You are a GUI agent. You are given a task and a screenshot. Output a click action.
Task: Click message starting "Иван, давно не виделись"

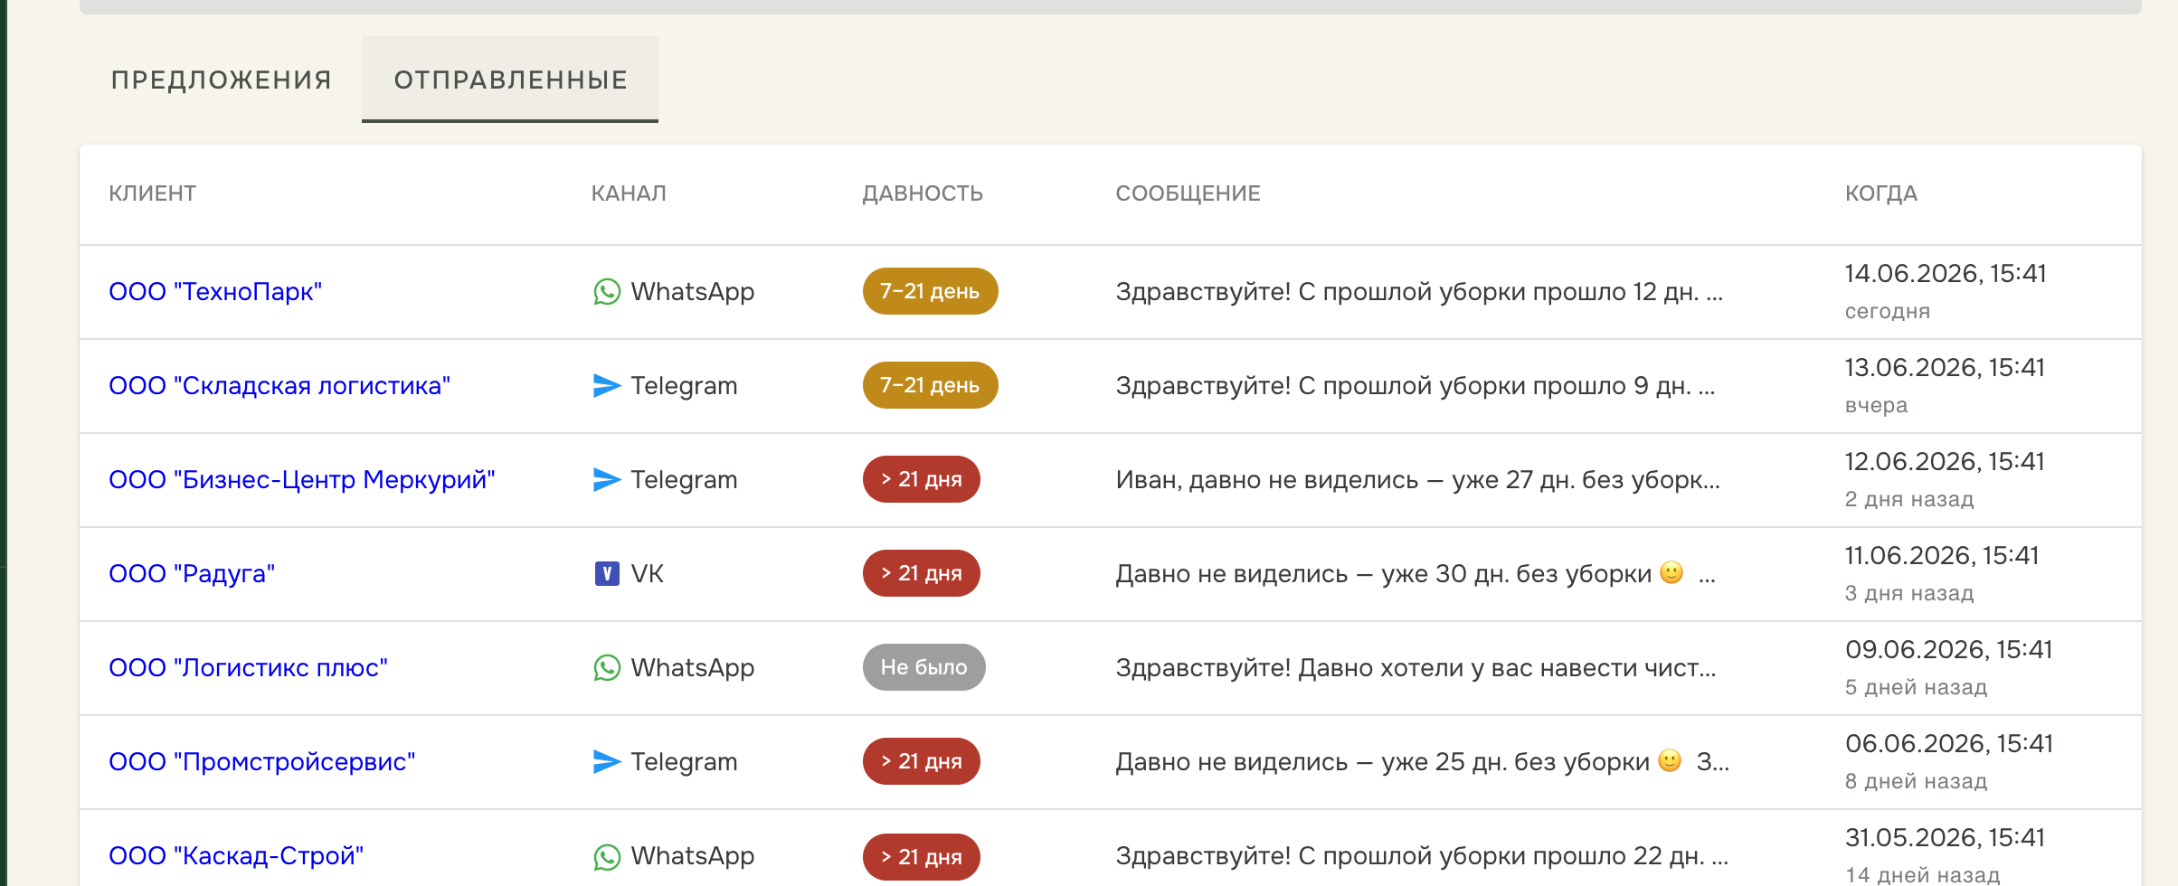[x=1418, y=480]
